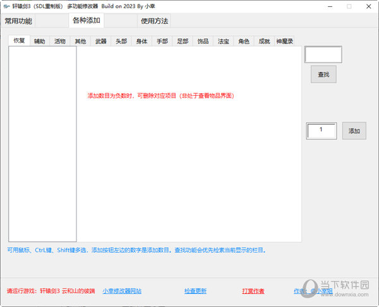Select the 其他 item category tab
The height and width of the screenshot is (307, 379).
[x=80, y=41]
